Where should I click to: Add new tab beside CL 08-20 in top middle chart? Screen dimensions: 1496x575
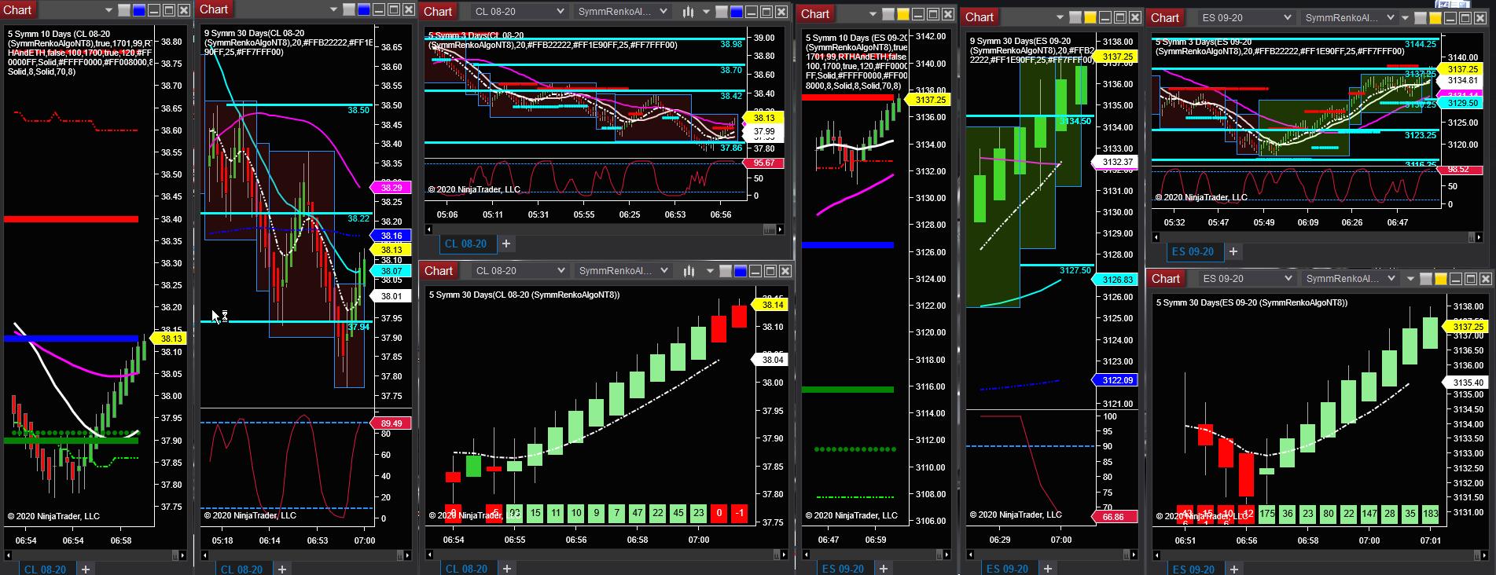[506, 244]
